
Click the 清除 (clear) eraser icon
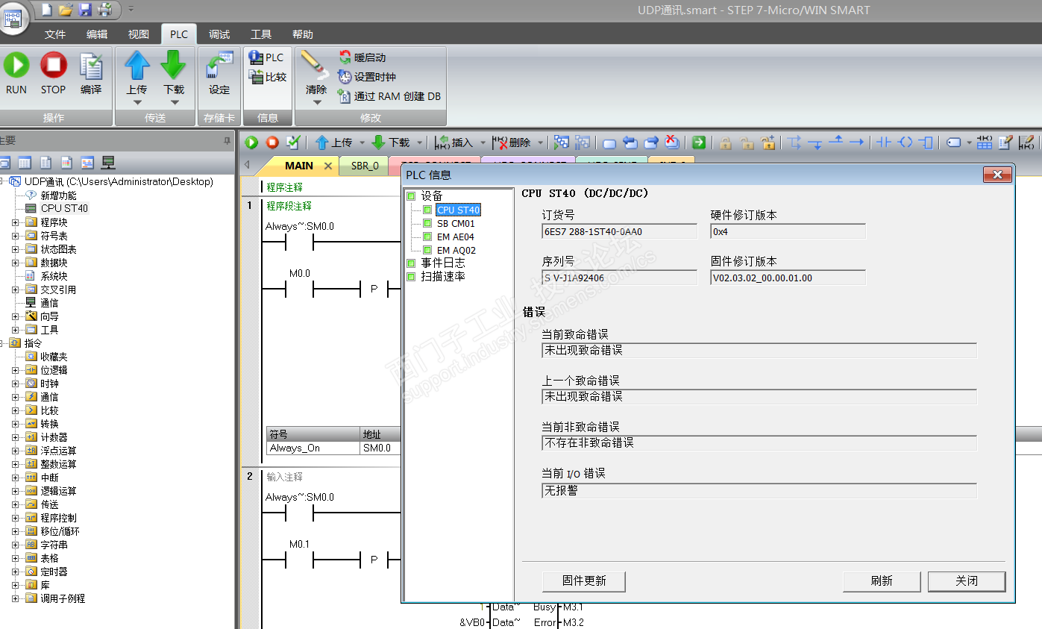click(316, 66)
